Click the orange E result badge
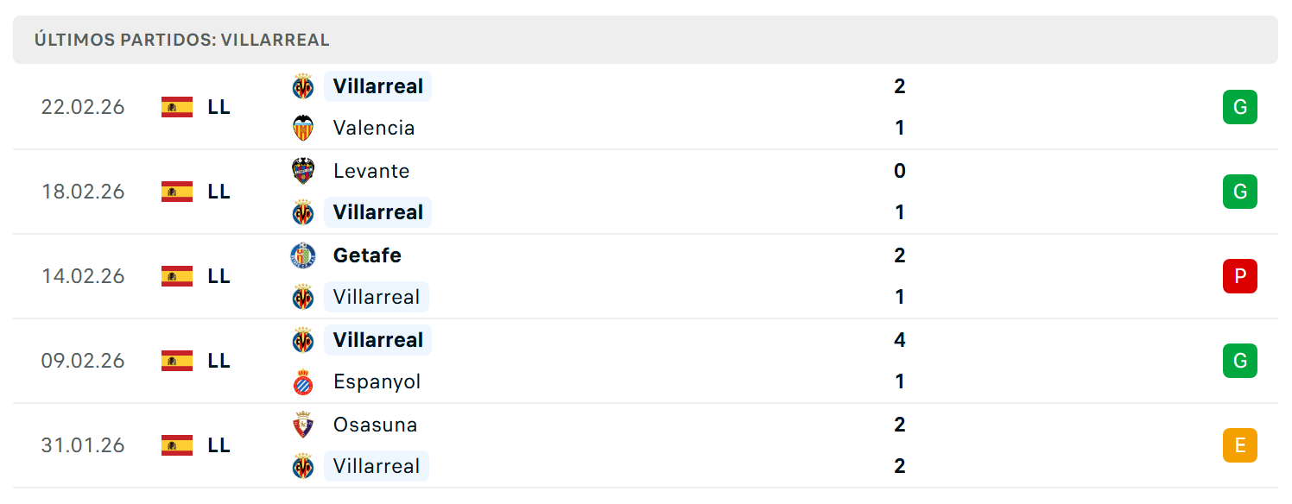 1240,445
